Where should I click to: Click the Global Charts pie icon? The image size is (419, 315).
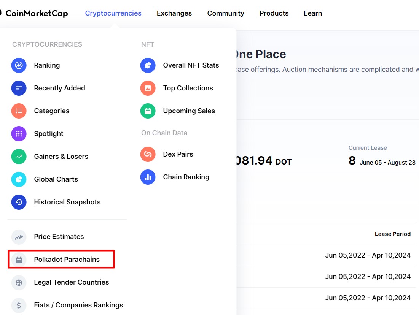pyautogui.click(x=19, y=179)
